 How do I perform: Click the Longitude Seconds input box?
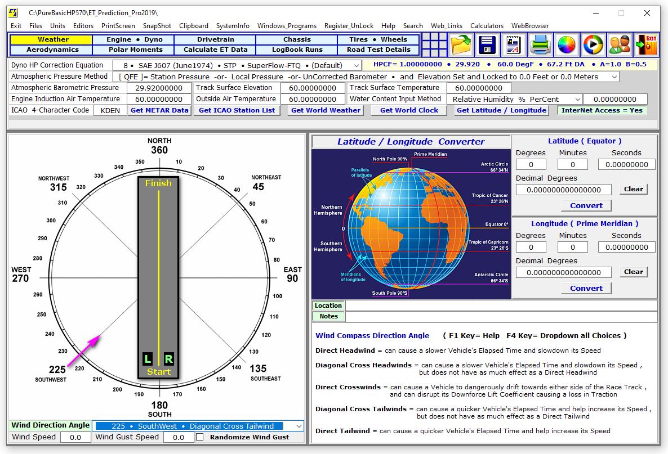[x=627, y=247]
